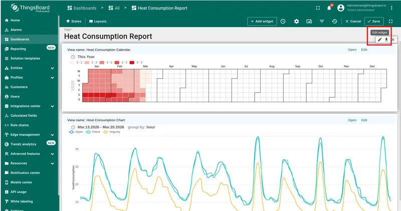The width and height of the screenshot is (401, 211).
Task: Click the export widget download icon
Action: (386, 40)
